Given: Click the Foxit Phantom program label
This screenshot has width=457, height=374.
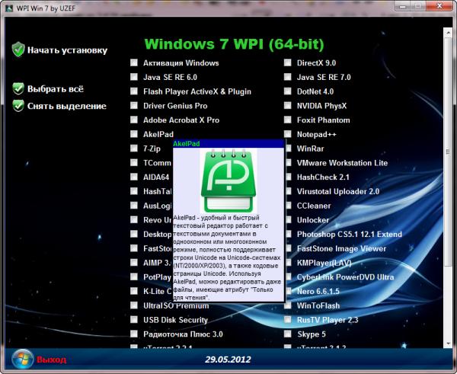Looking at the screenshot, I should 323,120.
